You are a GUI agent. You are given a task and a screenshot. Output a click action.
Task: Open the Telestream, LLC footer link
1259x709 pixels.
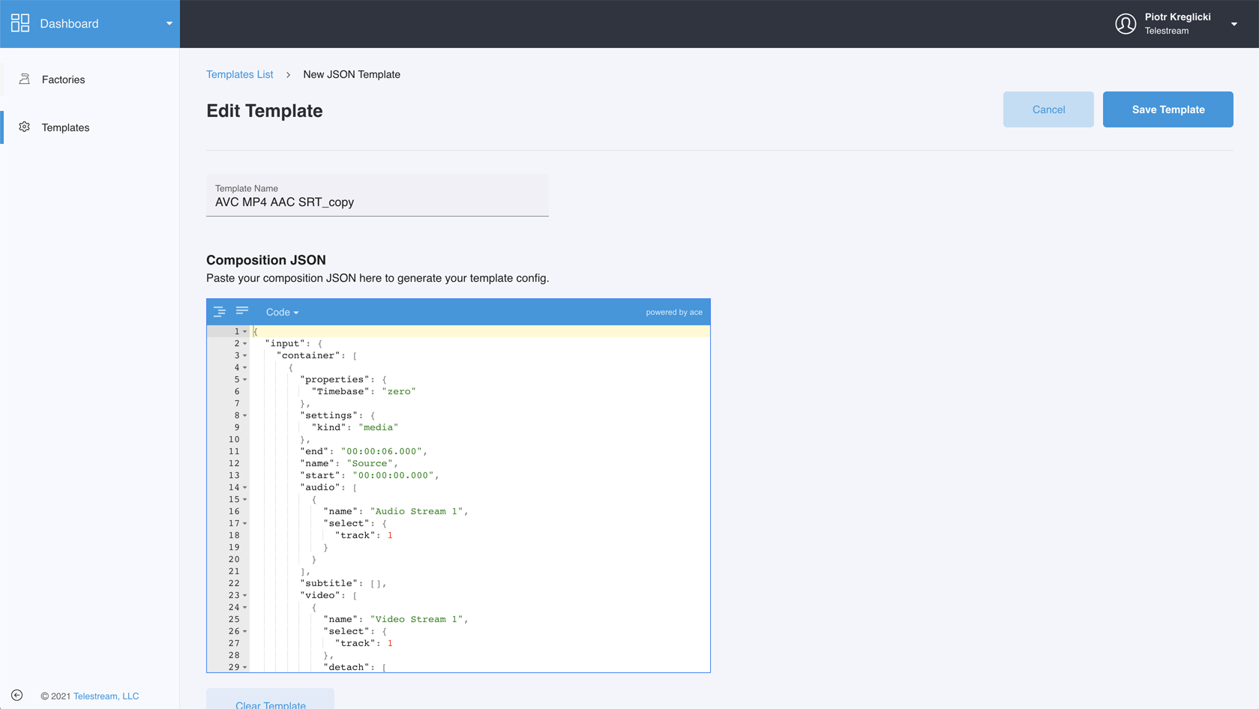106,696
